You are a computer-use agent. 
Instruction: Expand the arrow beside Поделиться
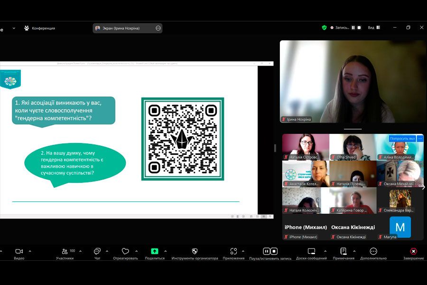click(x=165, y=251)
